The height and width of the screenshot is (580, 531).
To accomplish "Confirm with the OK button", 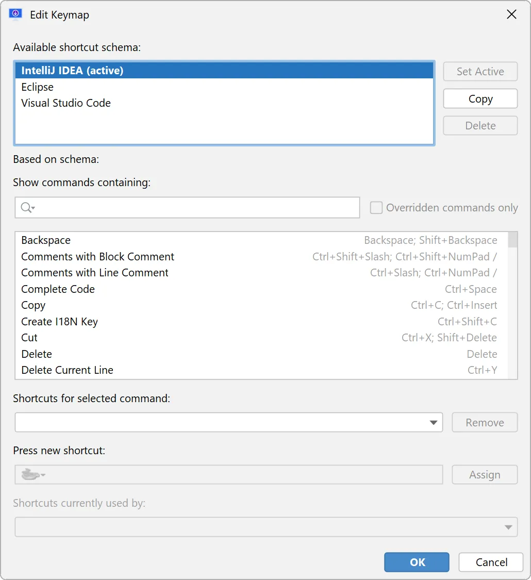I will click(x=417, y=562).
